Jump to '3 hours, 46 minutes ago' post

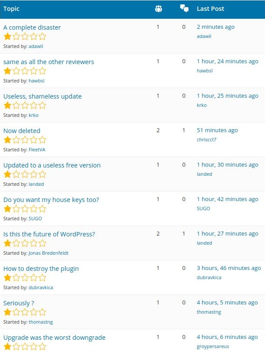tap(229, 268)
